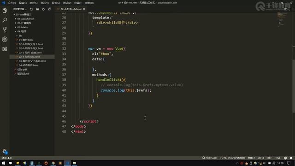Show hidden system tray icons chevron

coord(237,163)
